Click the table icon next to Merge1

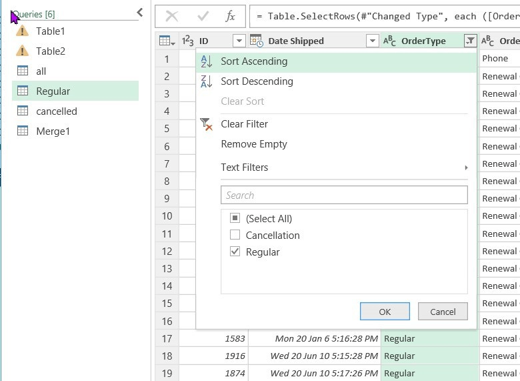click(23, 130)
